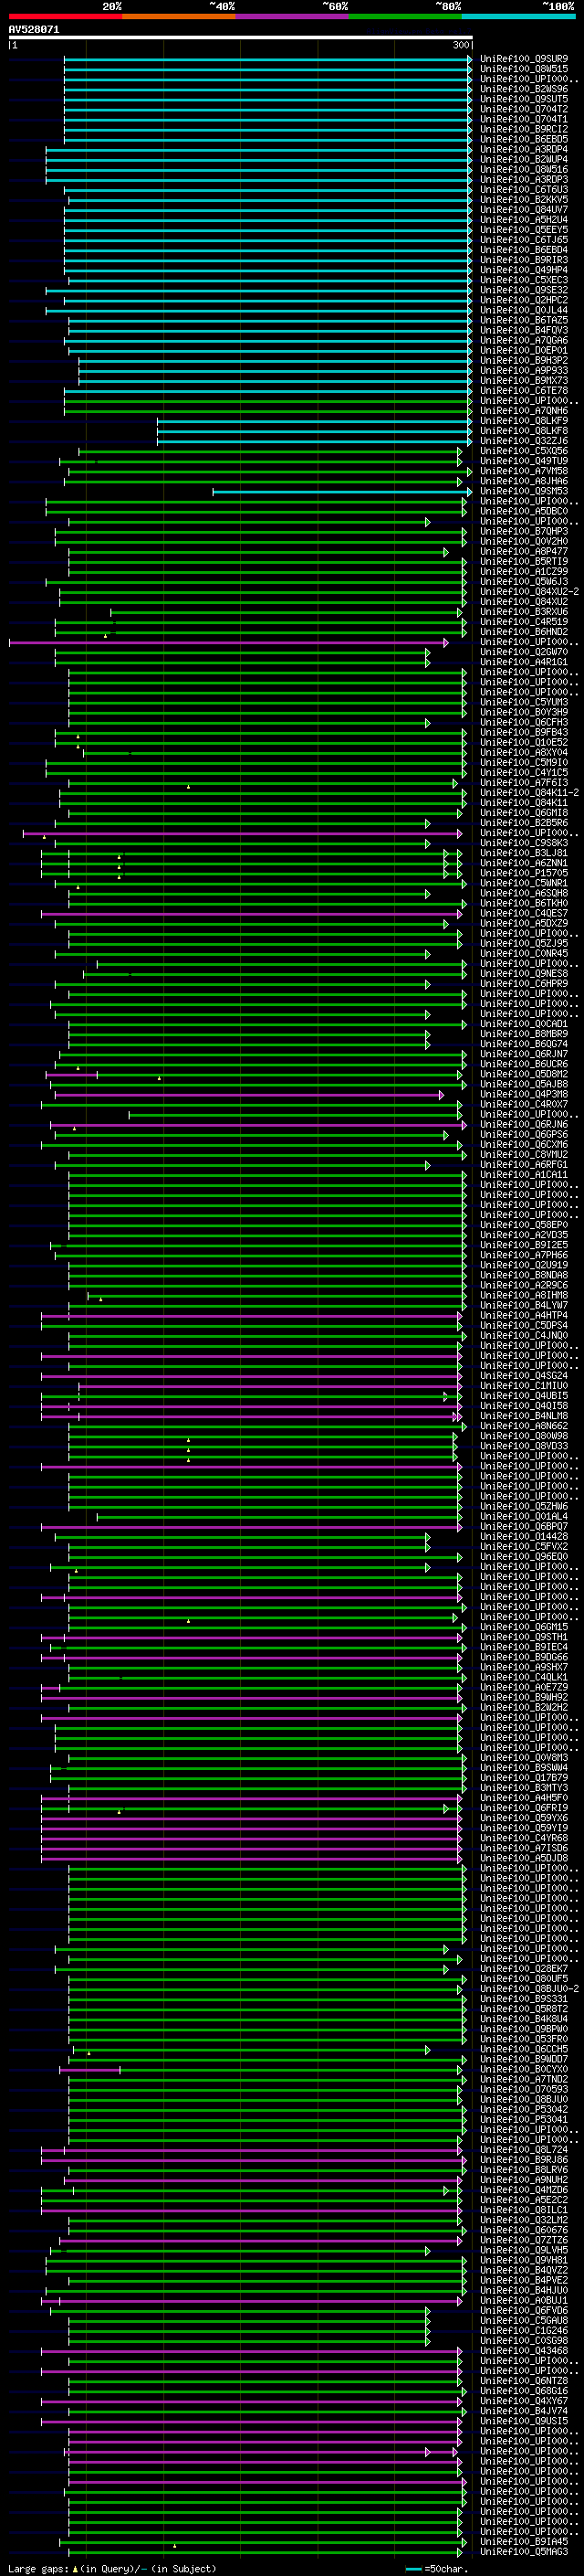Click hit label UniRef100_C6T6U3
The width and height of the screenshot is (584, 2576).
pyautogui.click(x=524, y=190)
